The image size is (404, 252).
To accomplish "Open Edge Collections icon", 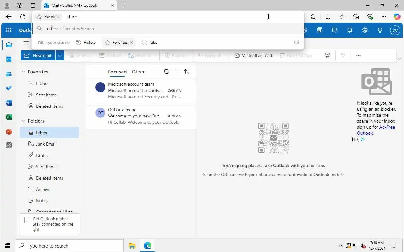I will tap(356, 17).
